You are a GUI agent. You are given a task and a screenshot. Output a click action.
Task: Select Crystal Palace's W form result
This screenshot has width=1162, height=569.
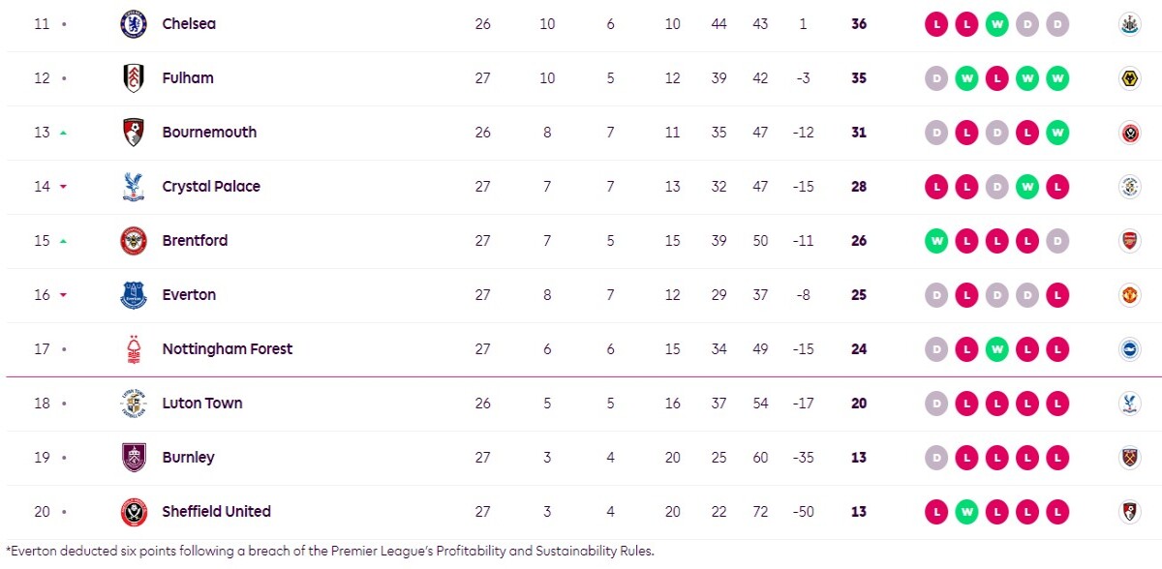coord(1026,187)
